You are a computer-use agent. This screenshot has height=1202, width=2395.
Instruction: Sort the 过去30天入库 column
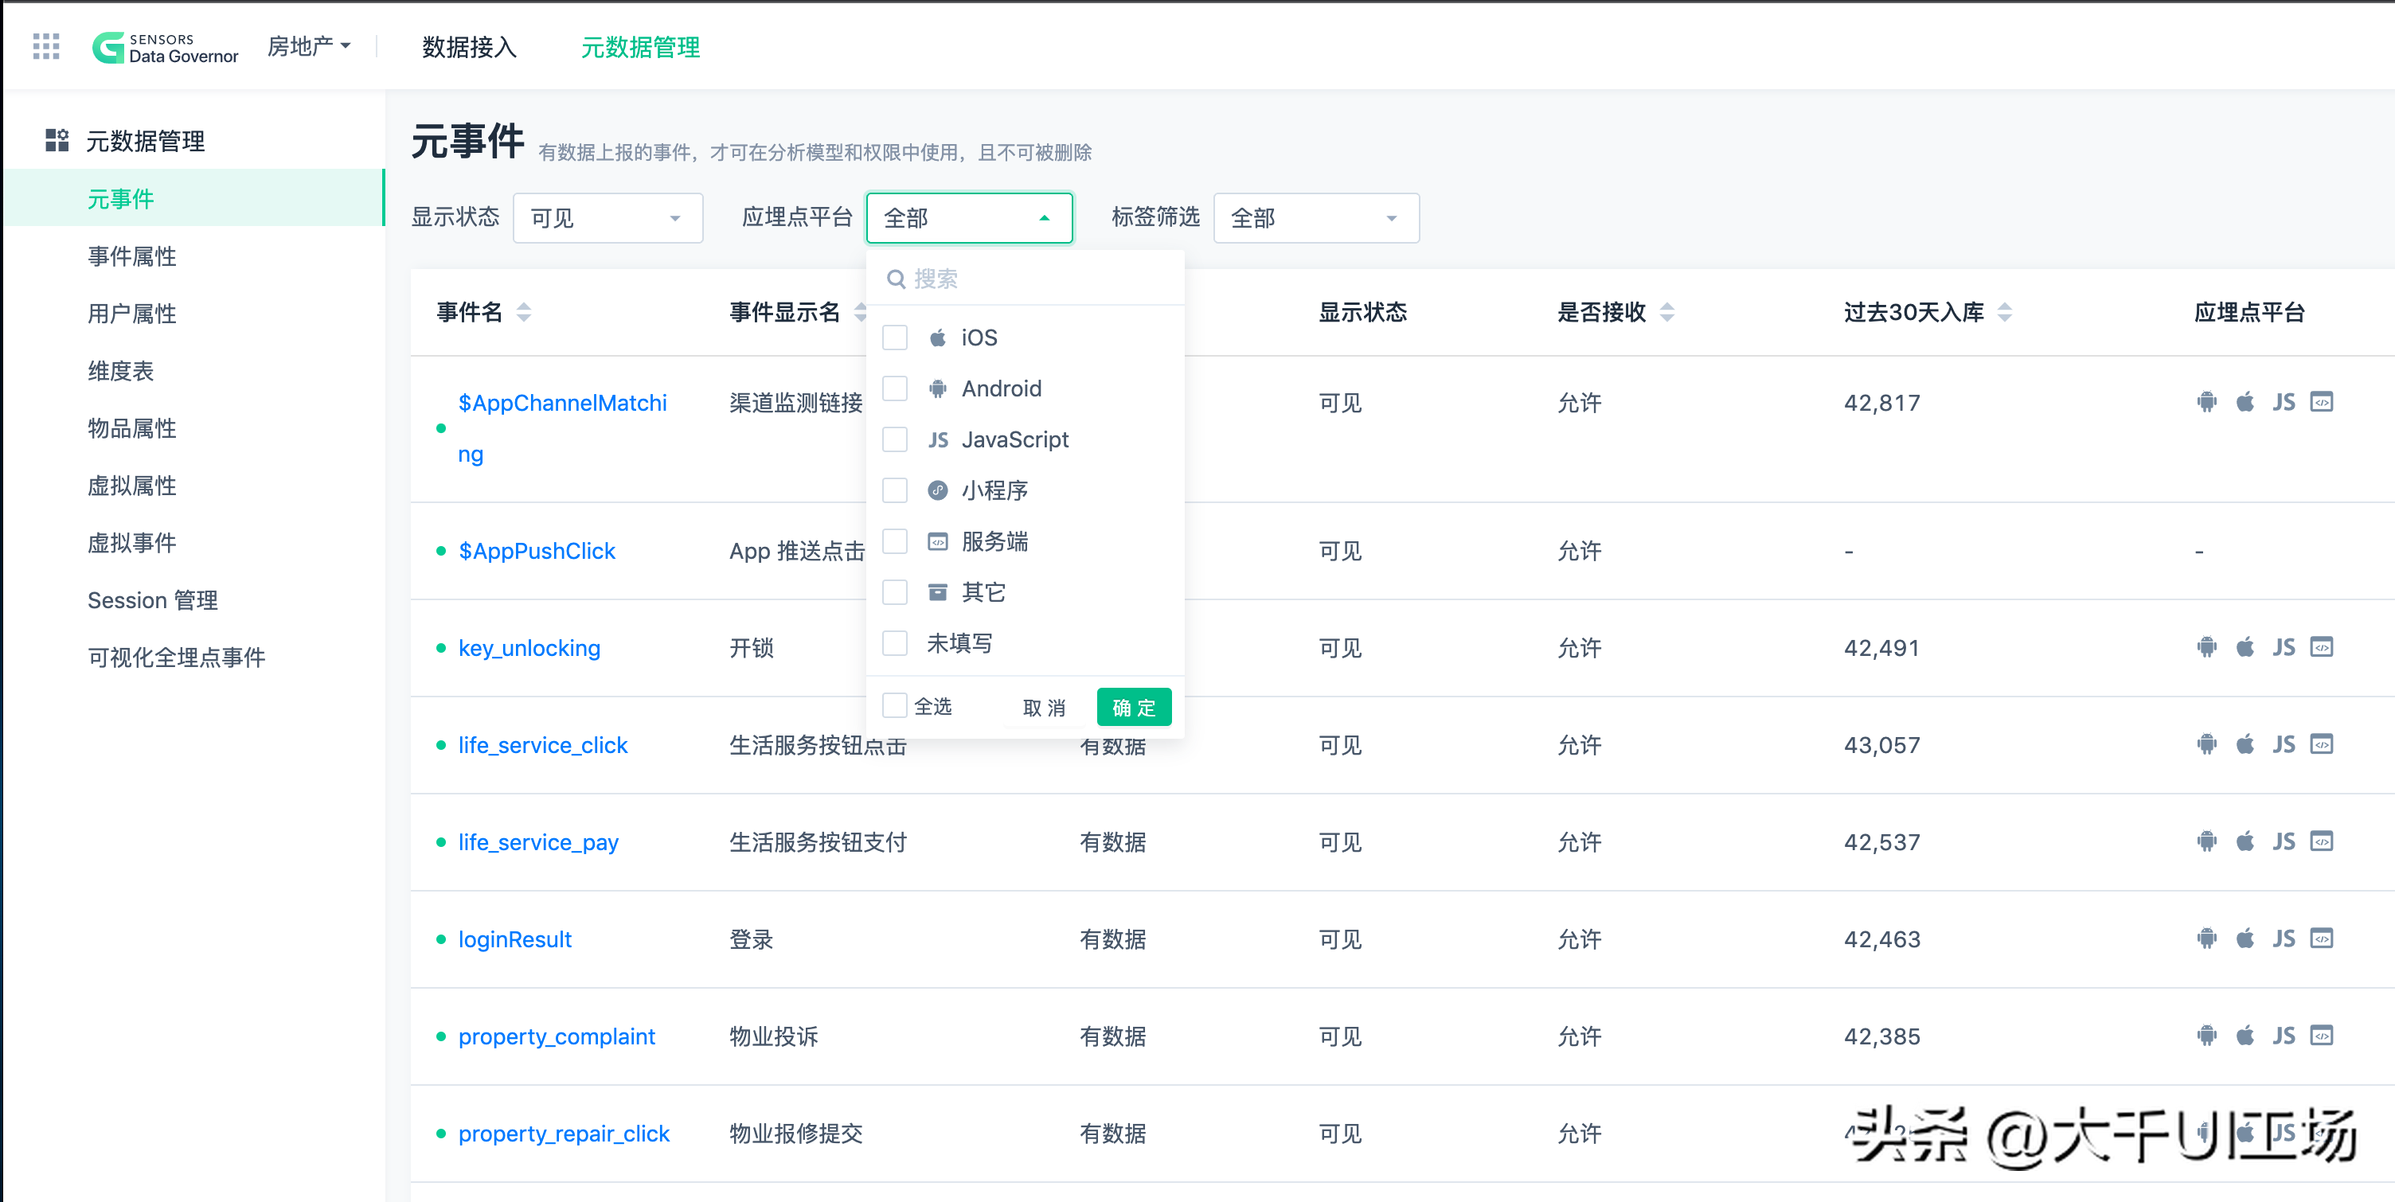click(2005, 312)
